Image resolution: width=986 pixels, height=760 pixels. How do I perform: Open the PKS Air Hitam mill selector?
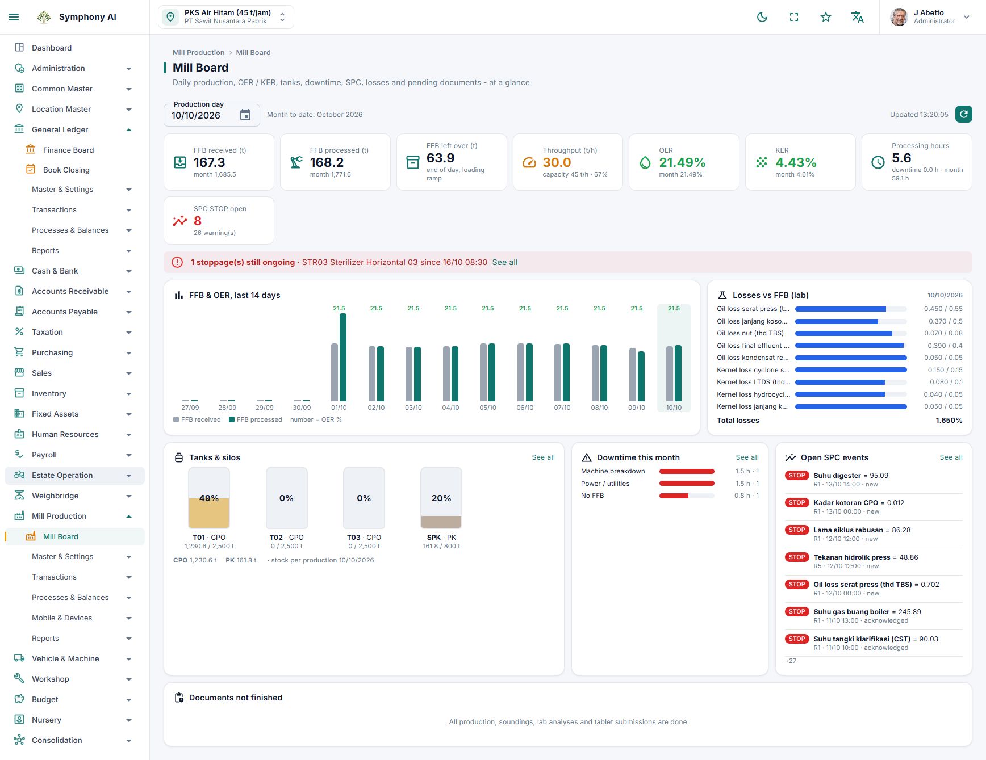pos(226,17)
